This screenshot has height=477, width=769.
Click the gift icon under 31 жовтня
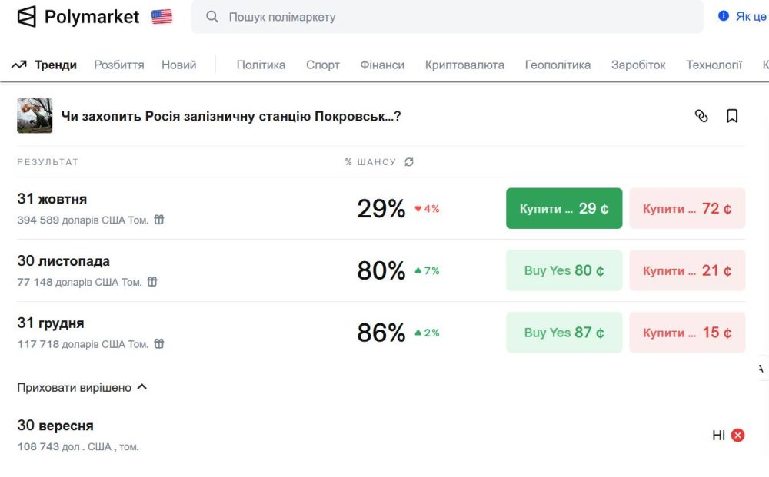click(159, 220)
